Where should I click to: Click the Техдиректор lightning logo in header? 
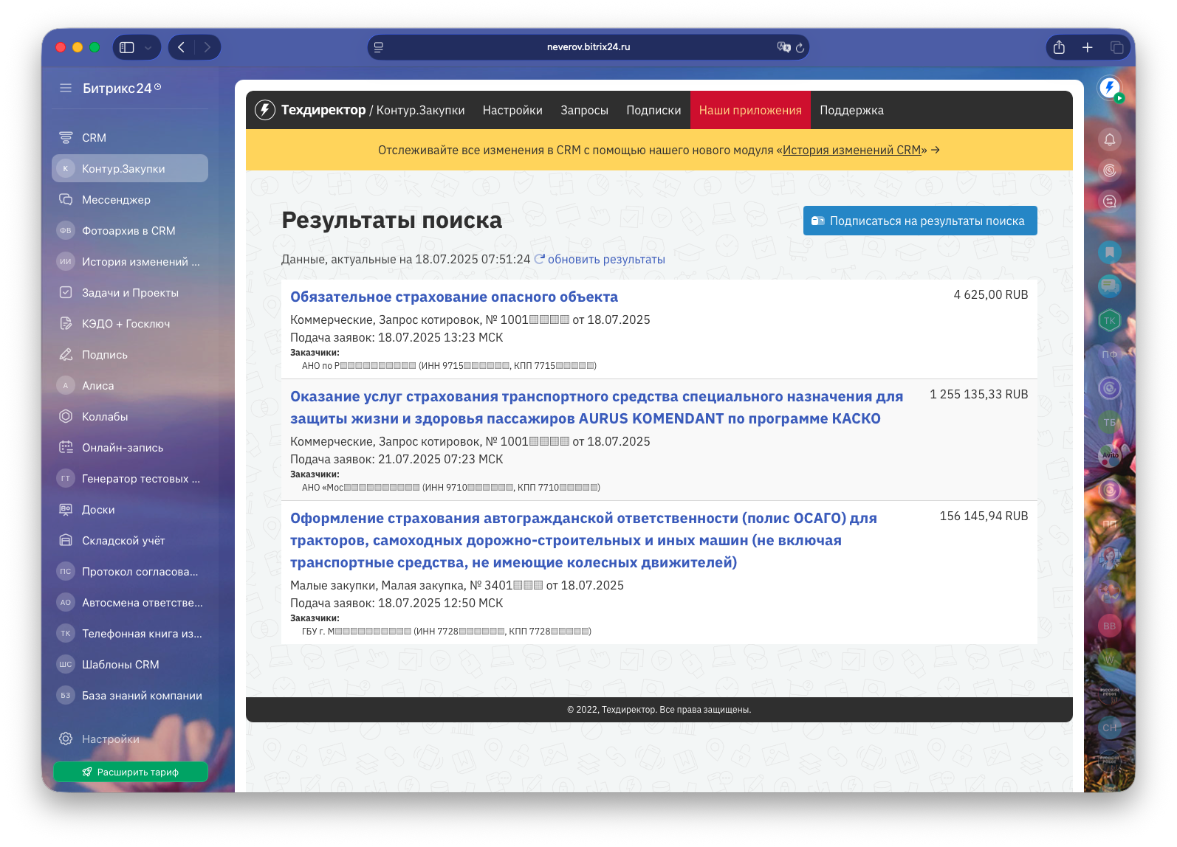[x=264, y=110]
